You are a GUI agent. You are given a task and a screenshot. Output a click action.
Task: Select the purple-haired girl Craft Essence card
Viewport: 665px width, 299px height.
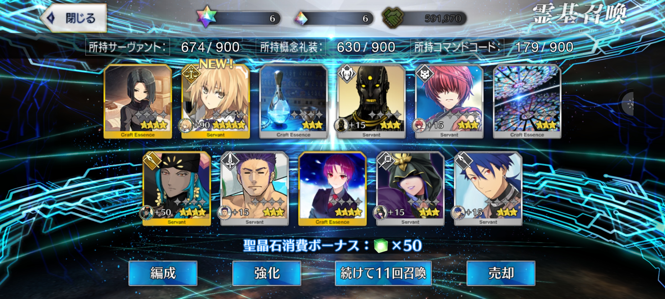coord(332,189)
